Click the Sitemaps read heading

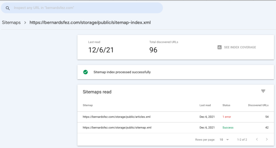[x=97, y=92]
